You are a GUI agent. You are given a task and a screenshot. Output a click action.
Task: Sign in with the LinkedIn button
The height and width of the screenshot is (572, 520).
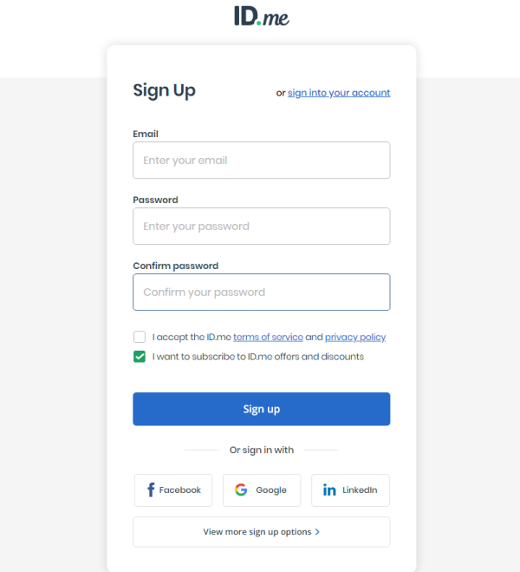350,490
